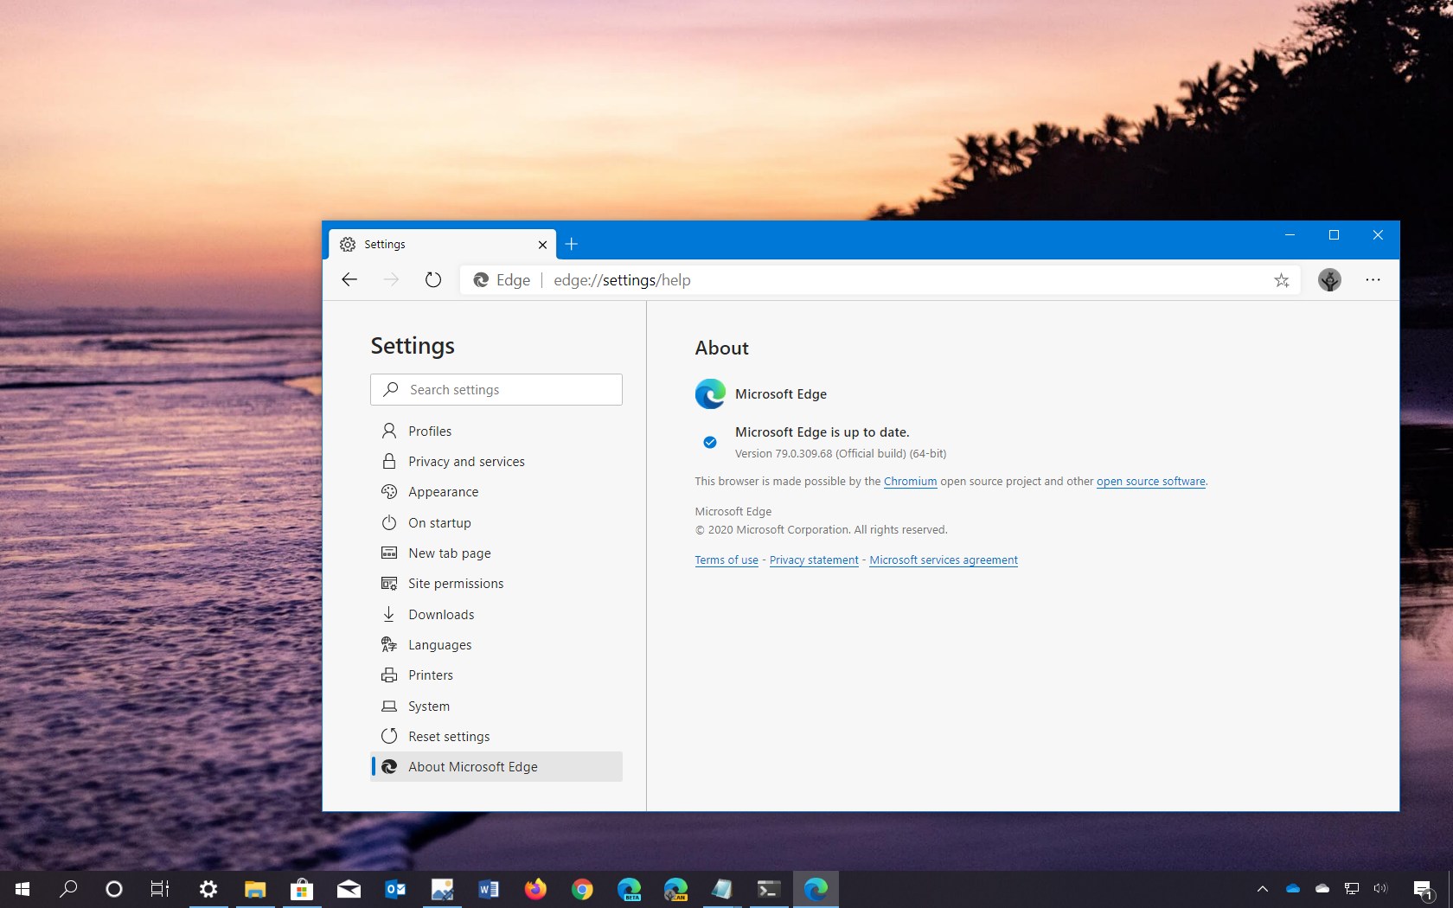Click the Search settings field
The image size is (1453, 908).
point(496,389)
